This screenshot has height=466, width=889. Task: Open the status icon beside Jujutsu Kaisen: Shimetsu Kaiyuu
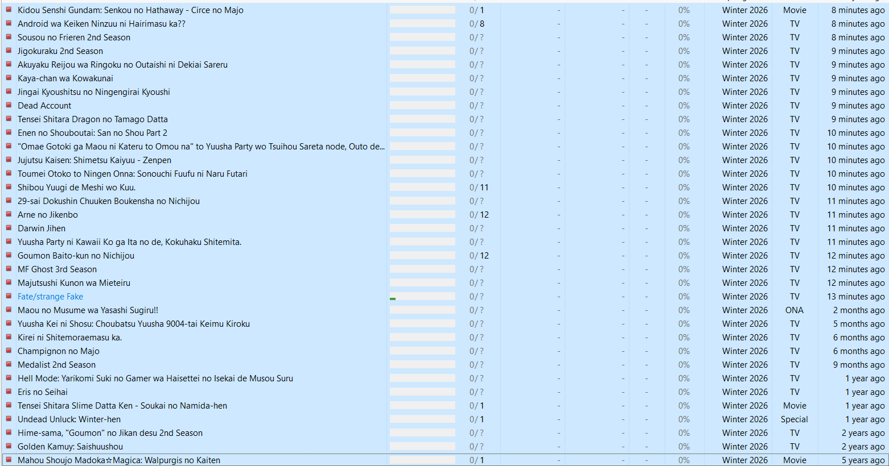9,160
